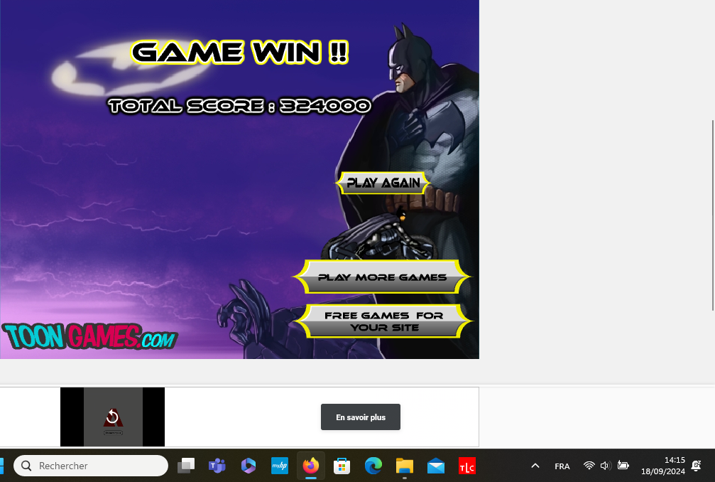Open the red TLC app icon
The width and height of the screenshot is (715, 482).
(x=466, y=466)
